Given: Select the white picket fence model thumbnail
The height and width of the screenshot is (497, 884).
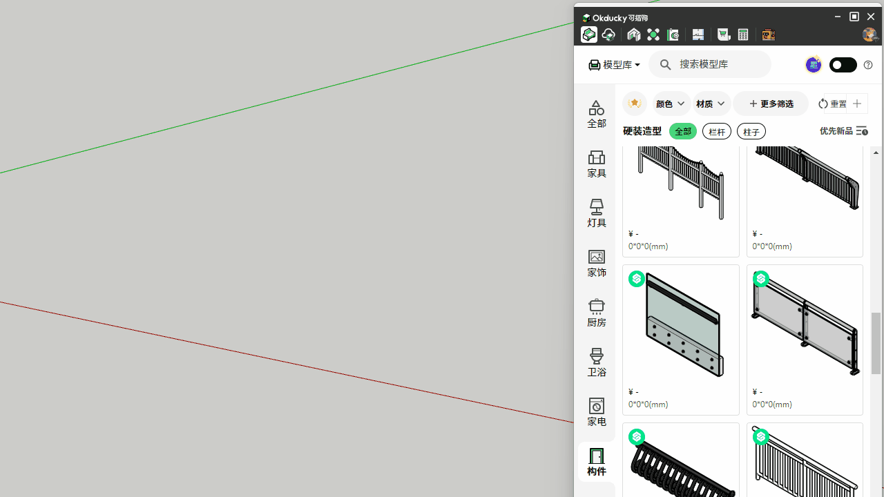Looking at the screenshot, I should point(681,184).
